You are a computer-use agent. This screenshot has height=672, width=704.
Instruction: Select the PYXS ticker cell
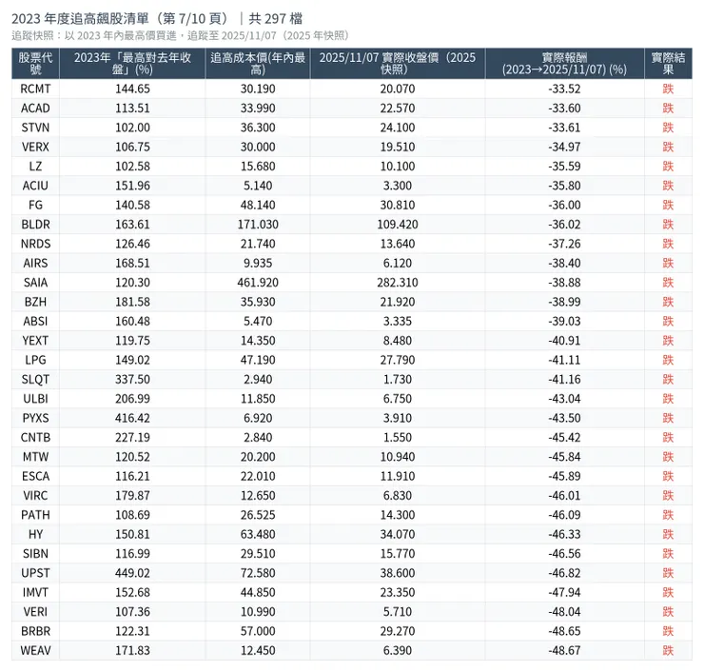coord(35,418)
